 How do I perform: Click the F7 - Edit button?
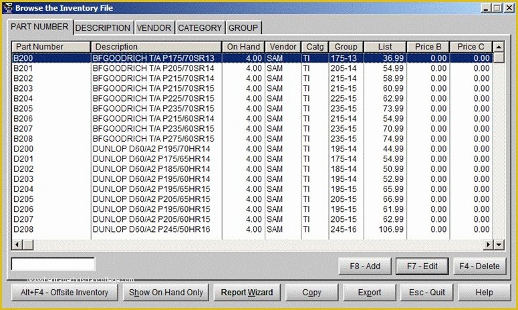pyautogui.click(x=422, y=266)
